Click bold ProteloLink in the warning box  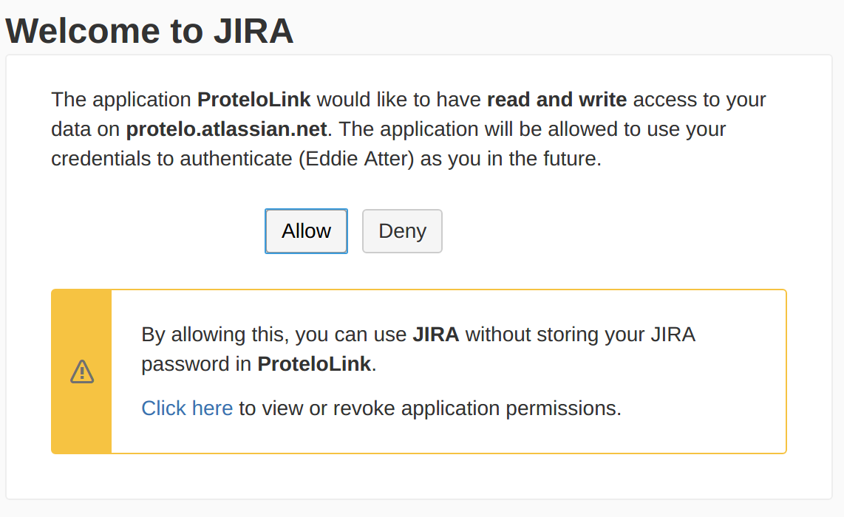click(x=313, y=364)
